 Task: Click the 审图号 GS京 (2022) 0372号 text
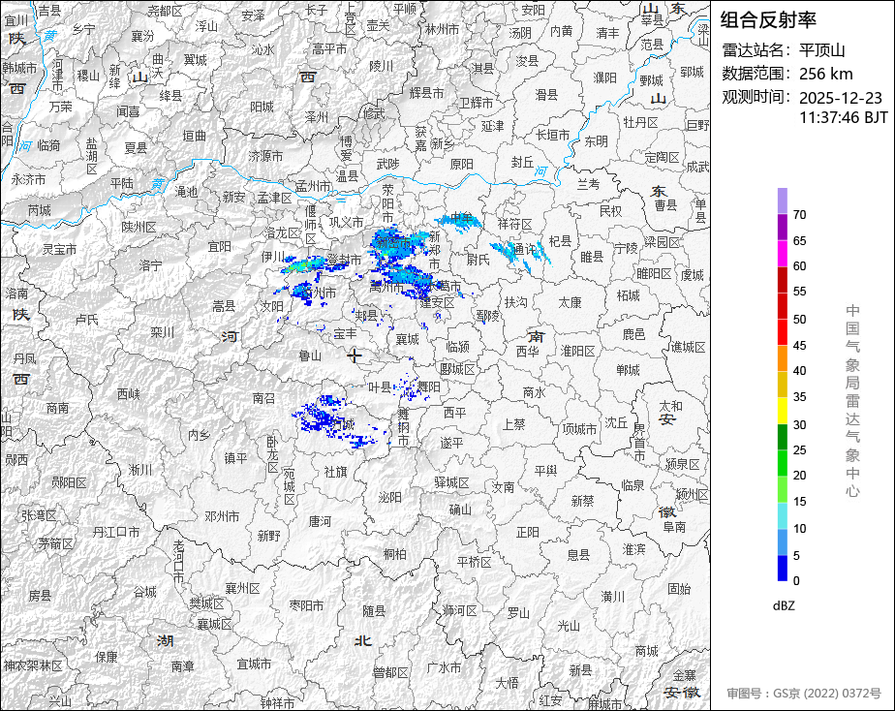(x=804, y=694)
